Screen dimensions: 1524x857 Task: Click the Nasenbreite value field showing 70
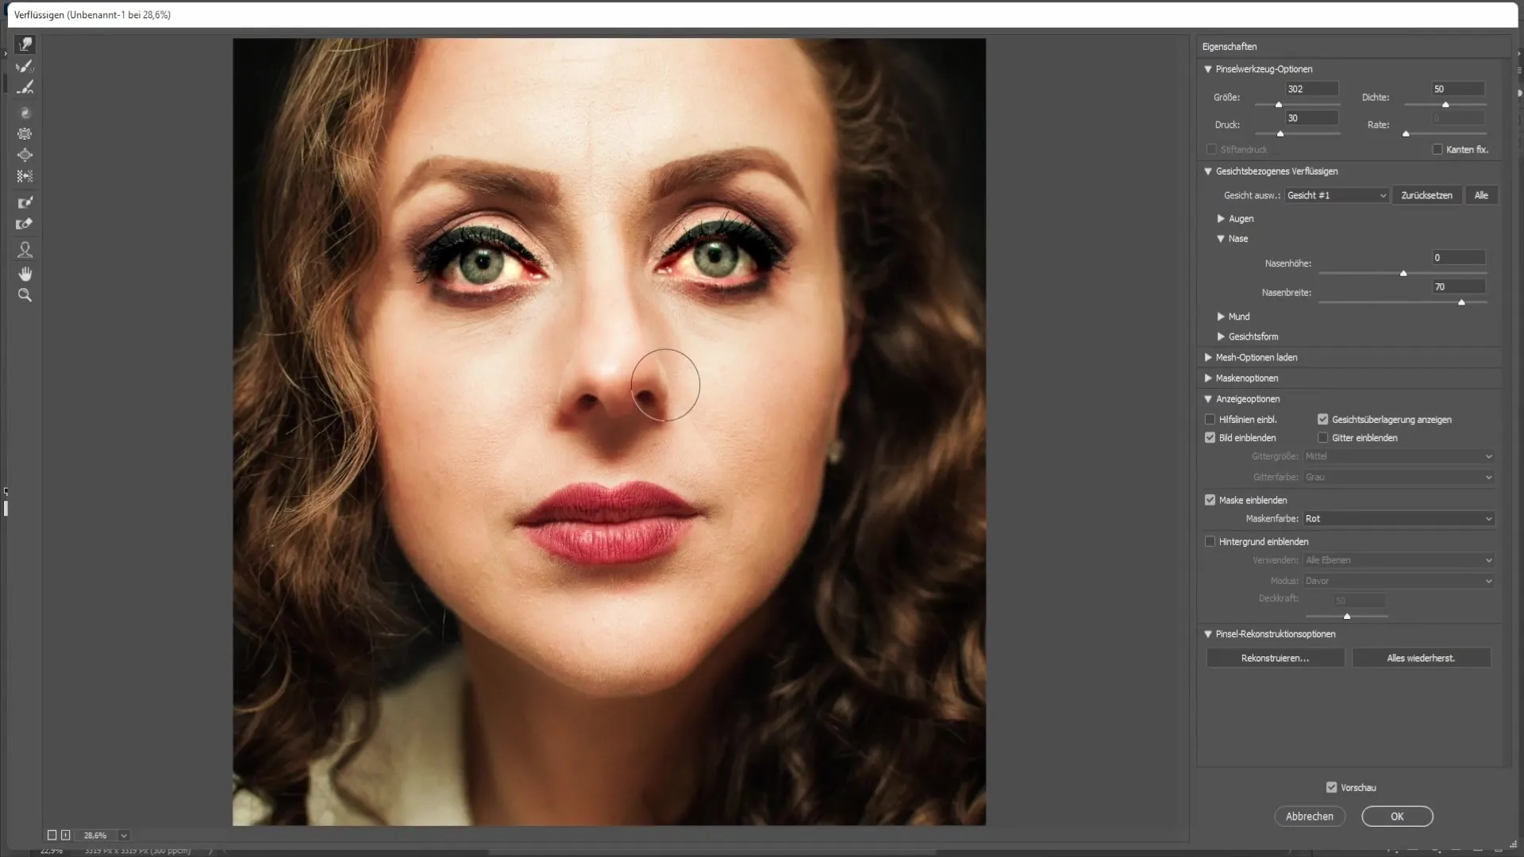point(1459,287)
